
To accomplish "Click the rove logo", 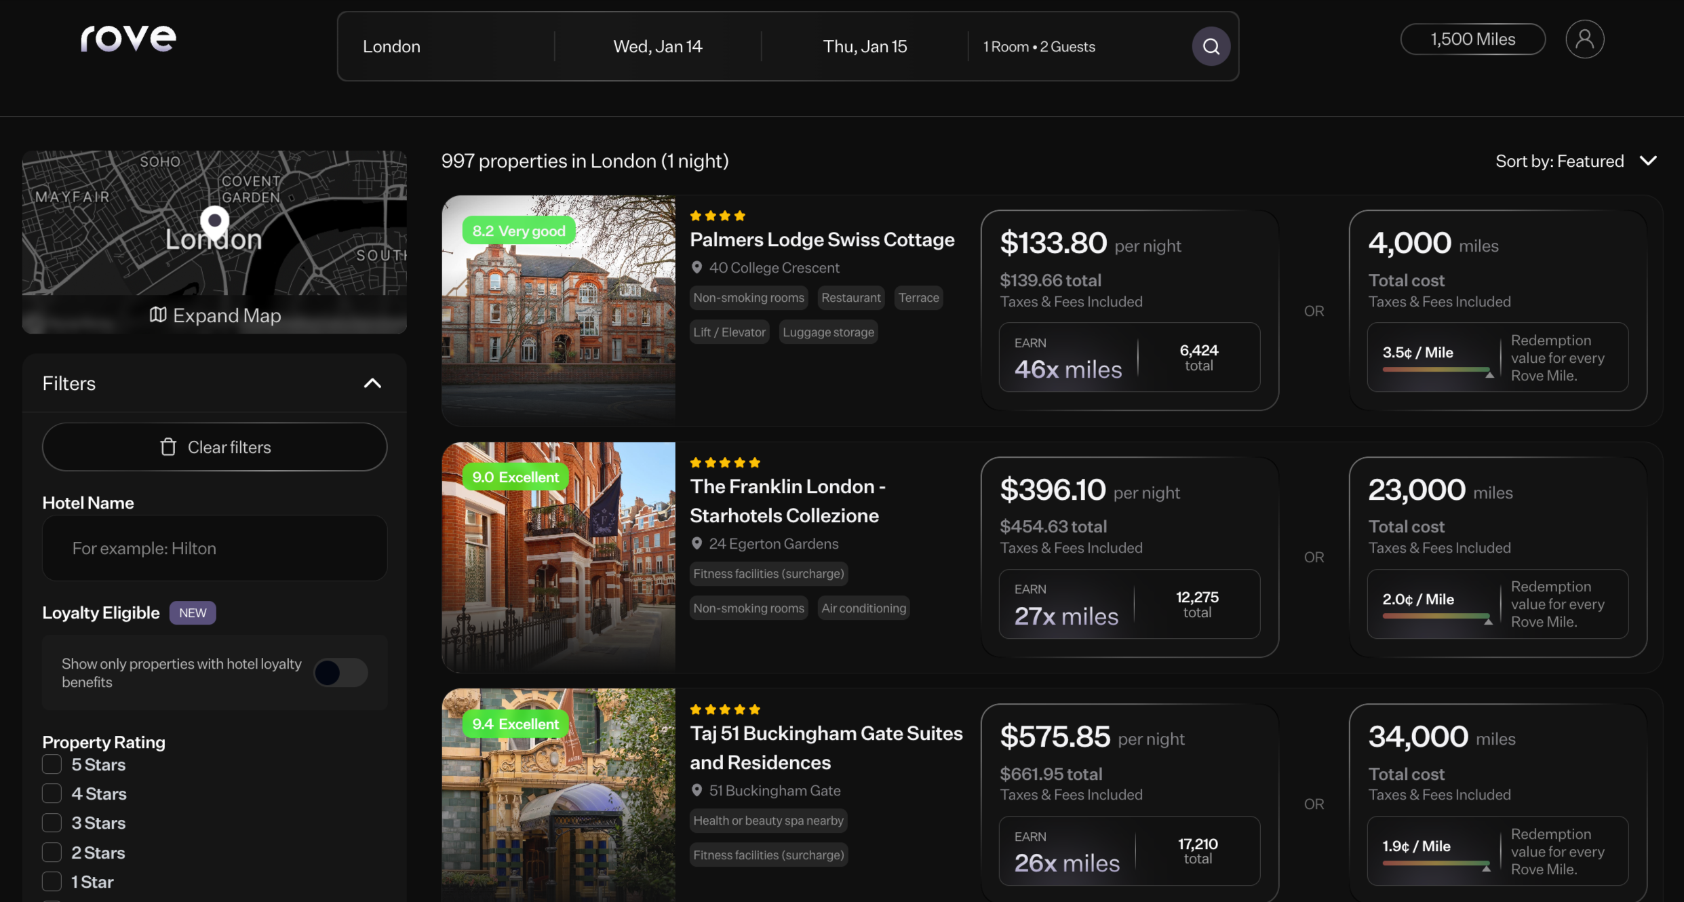I will tap(128, 38).
